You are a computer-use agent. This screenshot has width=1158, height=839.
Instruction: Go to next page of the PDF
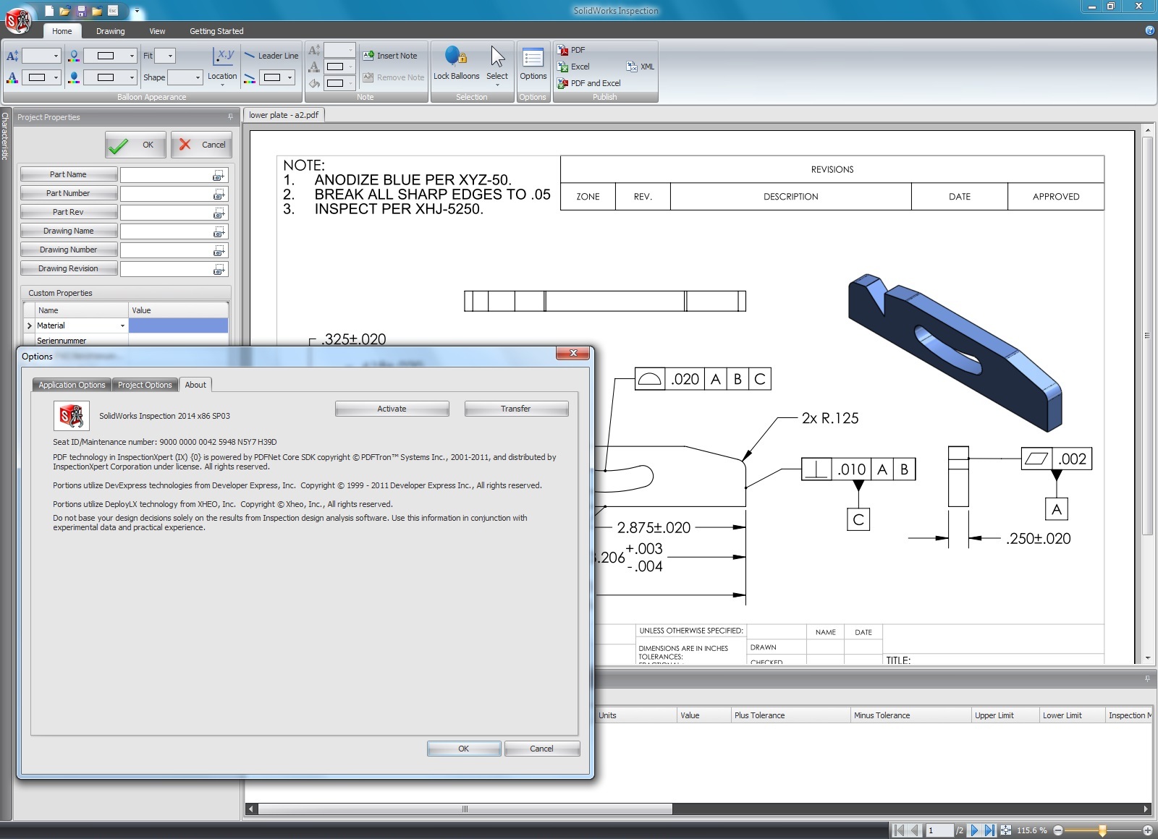974,830
